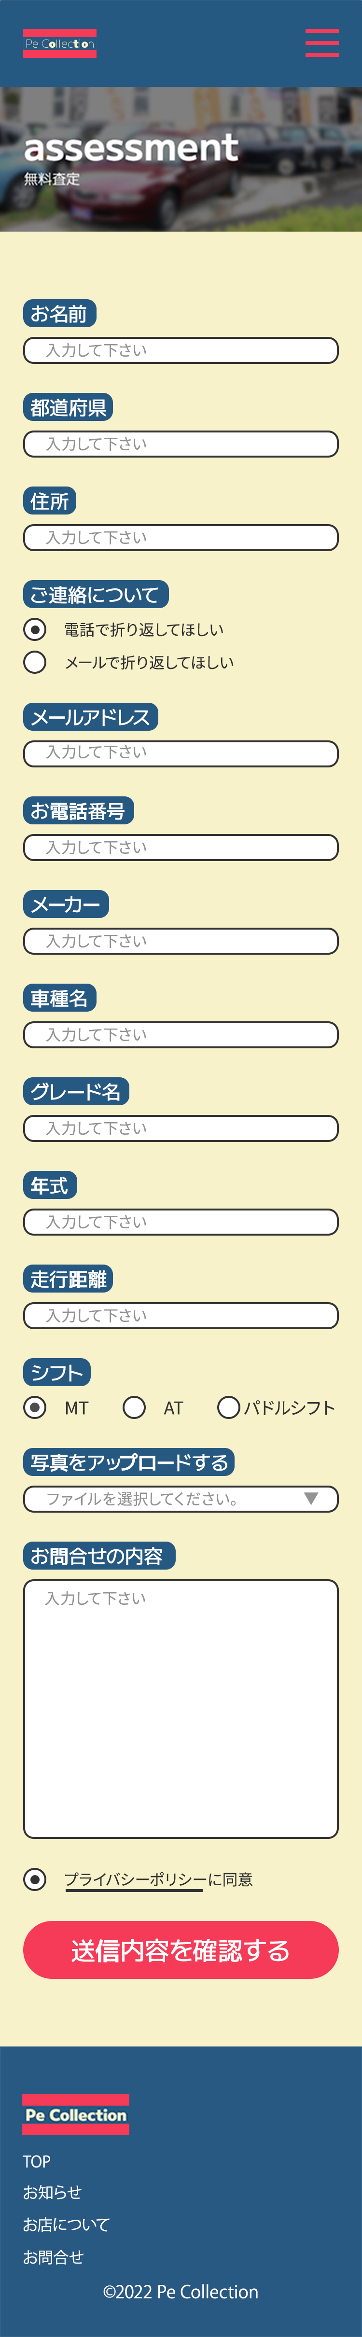Go to TOP footer link
Viewport: 362px width, 2337px height.
36,2161
